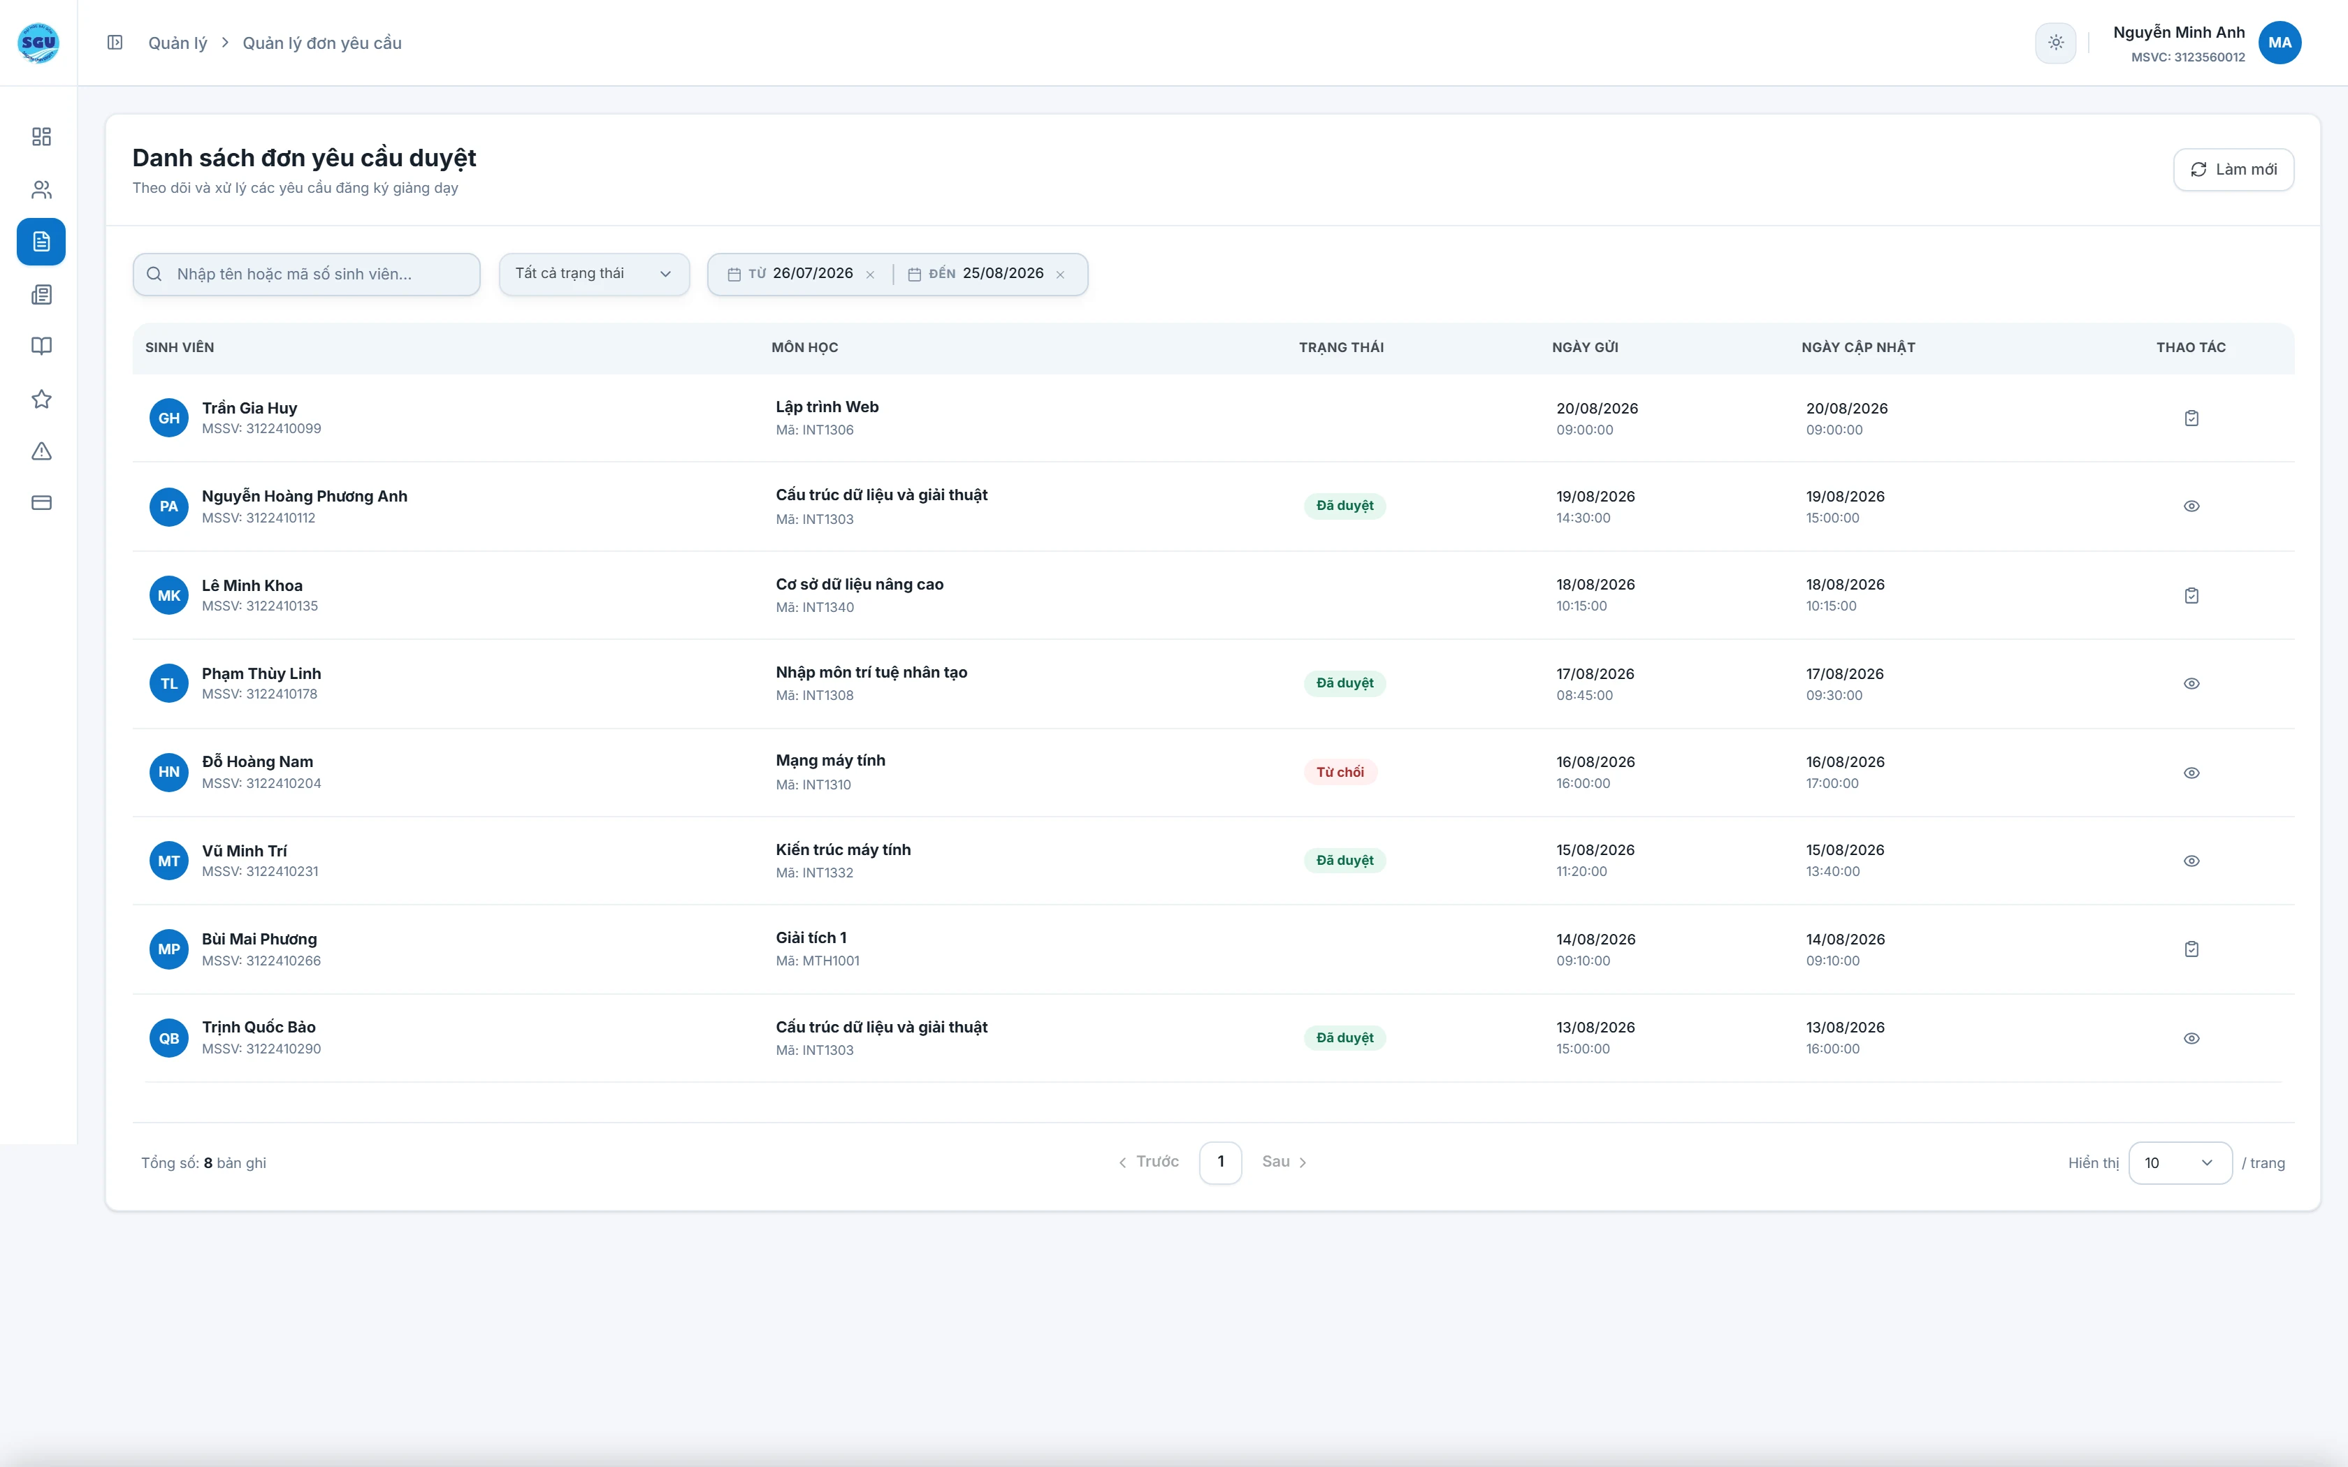Open the ĐẾN 25/08/2026 date picker
The width and height of the screenshot is (2348, 1467).
pyautogui.click(x=975, y=275)
